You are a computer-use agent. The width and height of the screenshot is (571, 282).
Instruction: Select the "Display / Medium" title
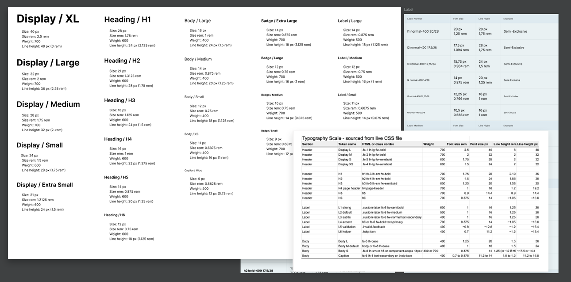click(x=48, y=104)
